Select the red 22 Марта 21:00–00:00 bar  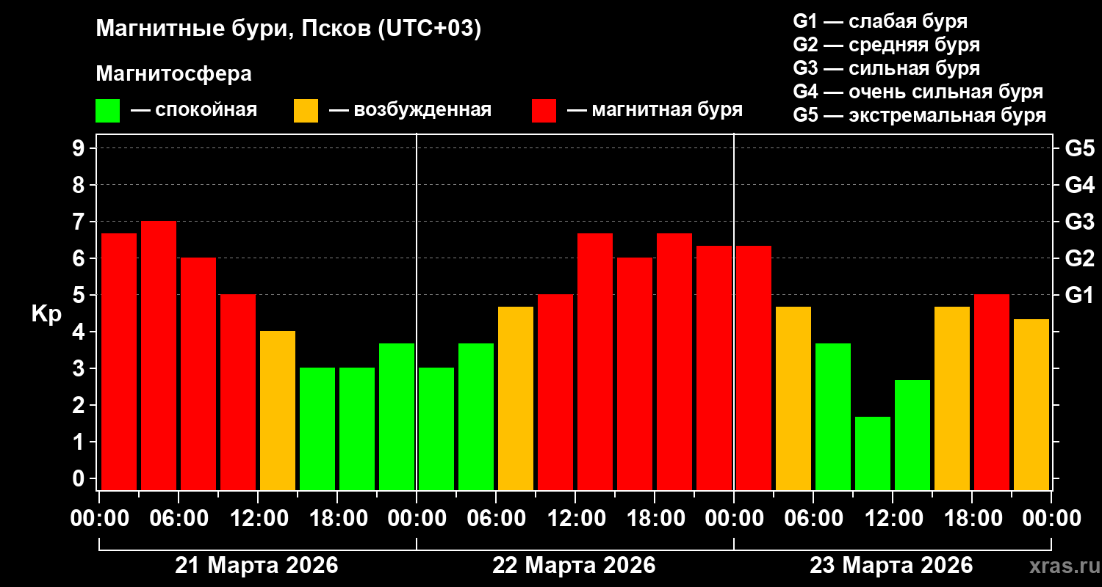pos(714,368)
